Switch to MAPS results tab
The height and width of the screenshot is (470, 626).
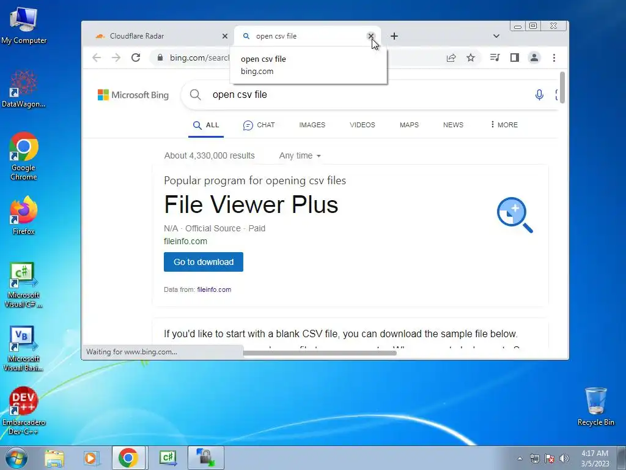point(409,125)
